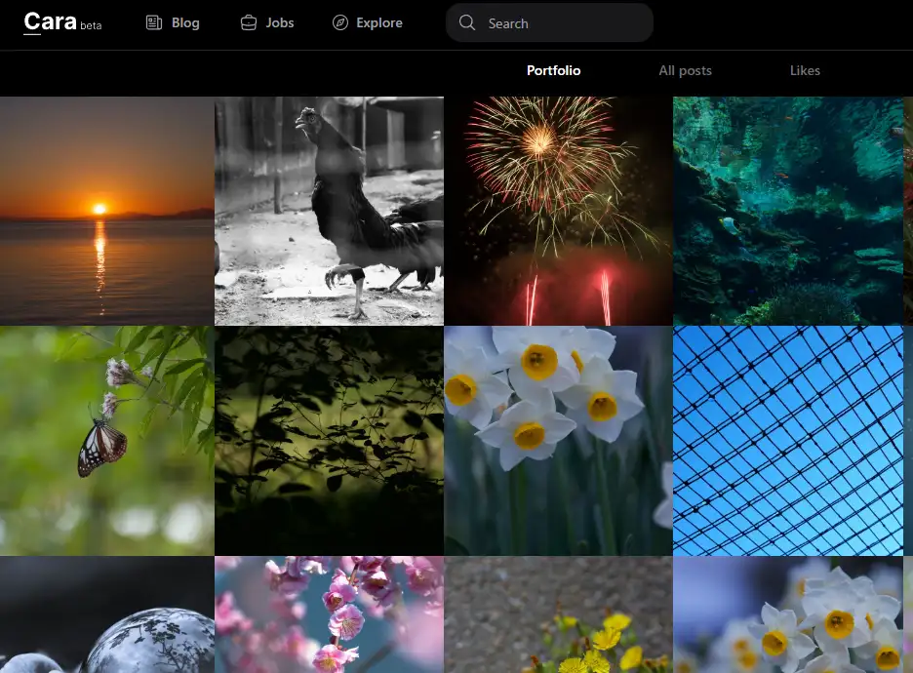The width and height of the screenshot is (913, 673).
Task: Select the butterfly on flower photo
Action: [x=106, y=441]
